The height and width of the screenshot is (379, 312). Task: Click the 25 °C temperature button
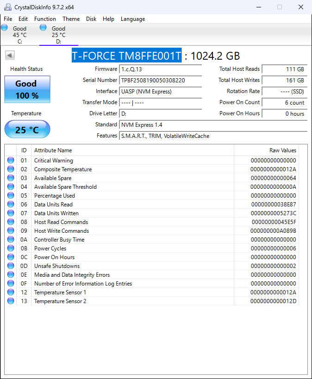click(27, 129)
